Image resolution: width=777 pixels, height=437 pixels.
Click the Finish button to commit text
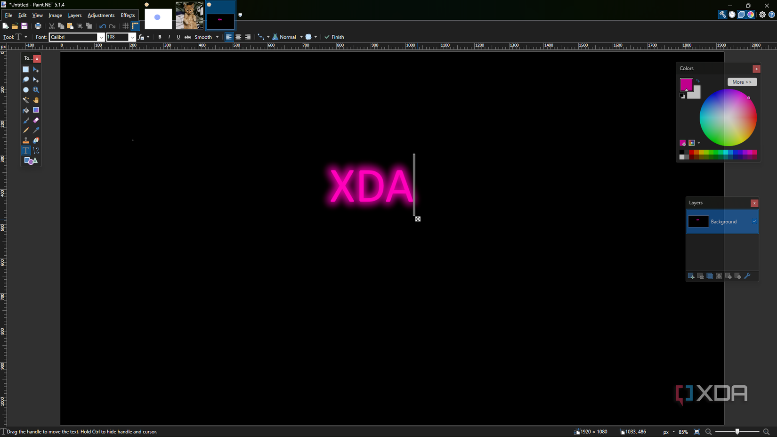point(334,37)
